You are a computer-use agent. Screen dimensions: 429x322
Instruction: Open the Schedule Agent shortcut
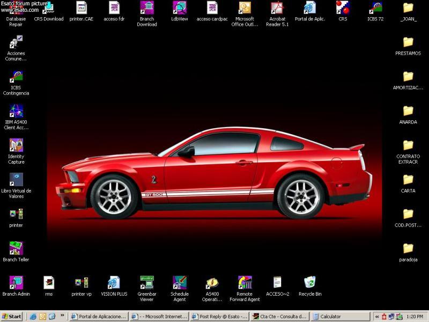[x=180, y=289]
